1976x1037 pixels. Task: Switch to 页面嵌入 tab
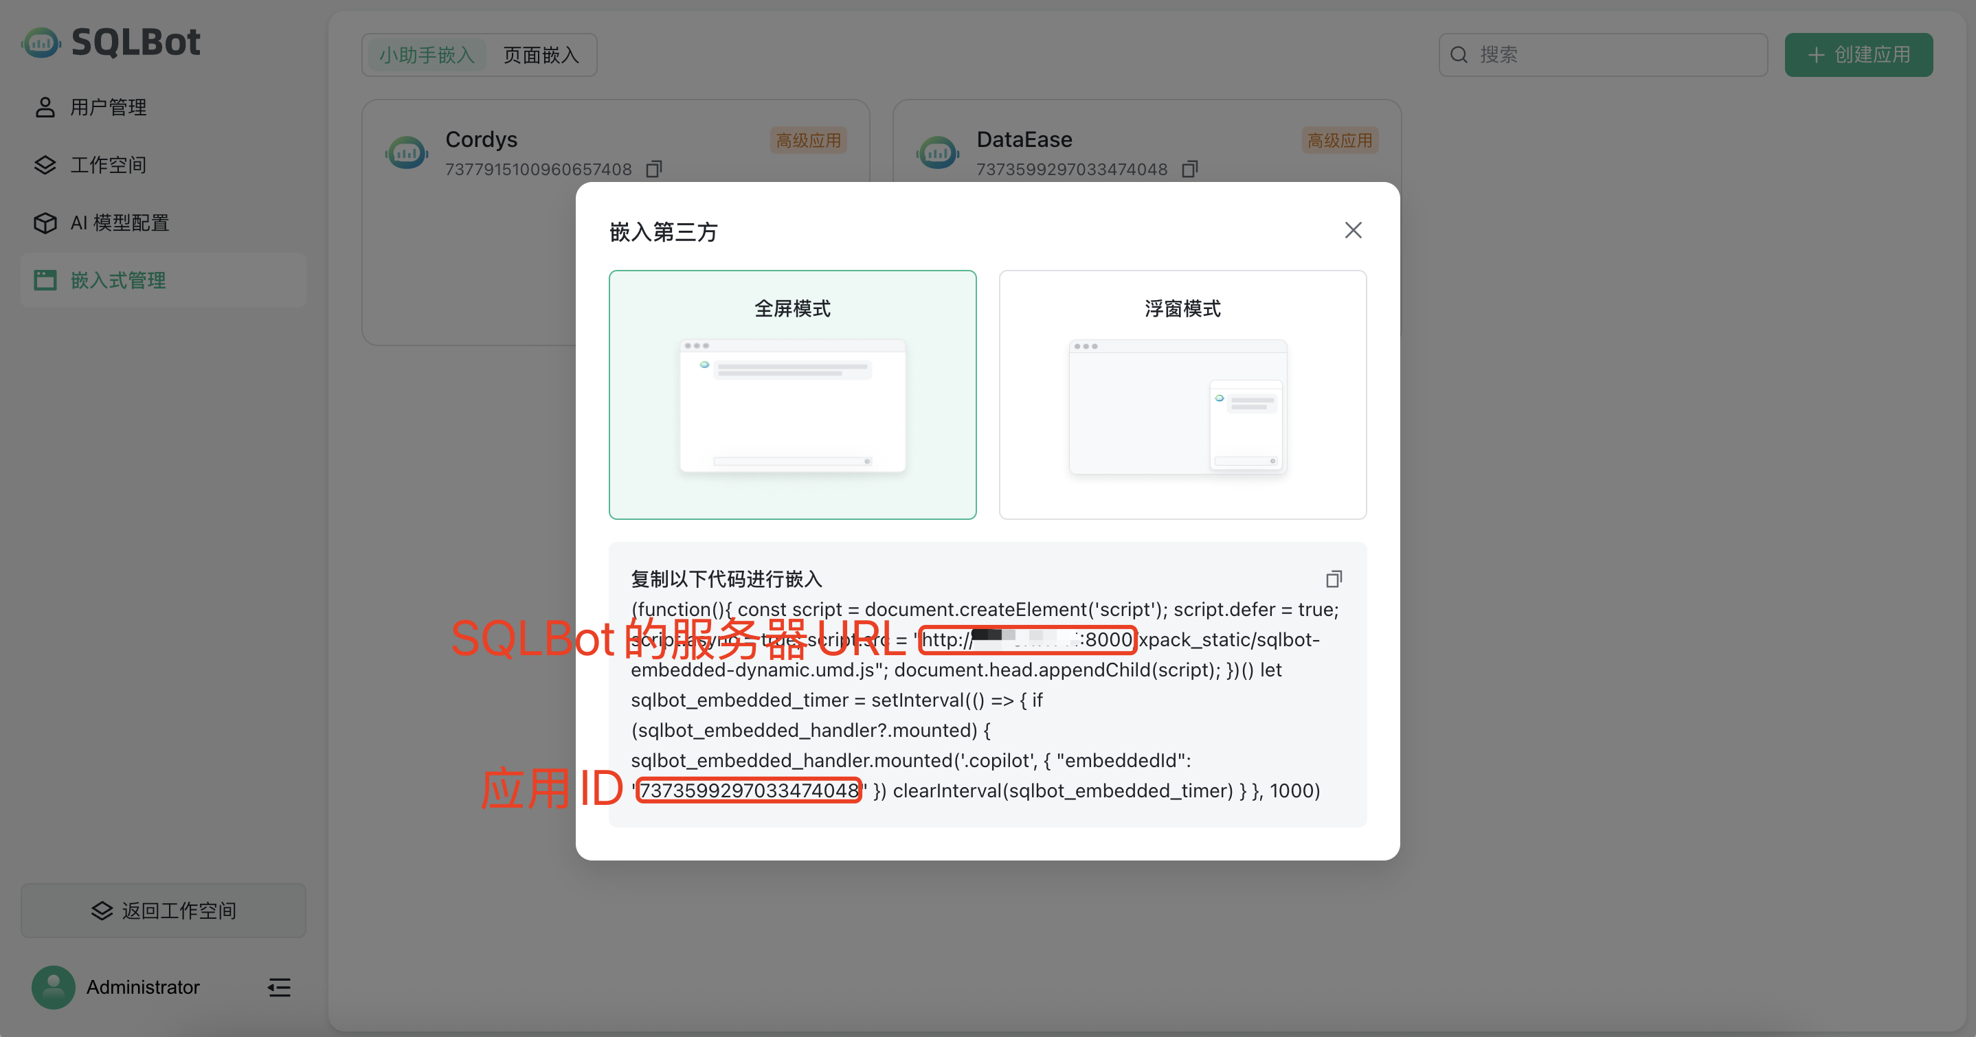pos(541,55)
